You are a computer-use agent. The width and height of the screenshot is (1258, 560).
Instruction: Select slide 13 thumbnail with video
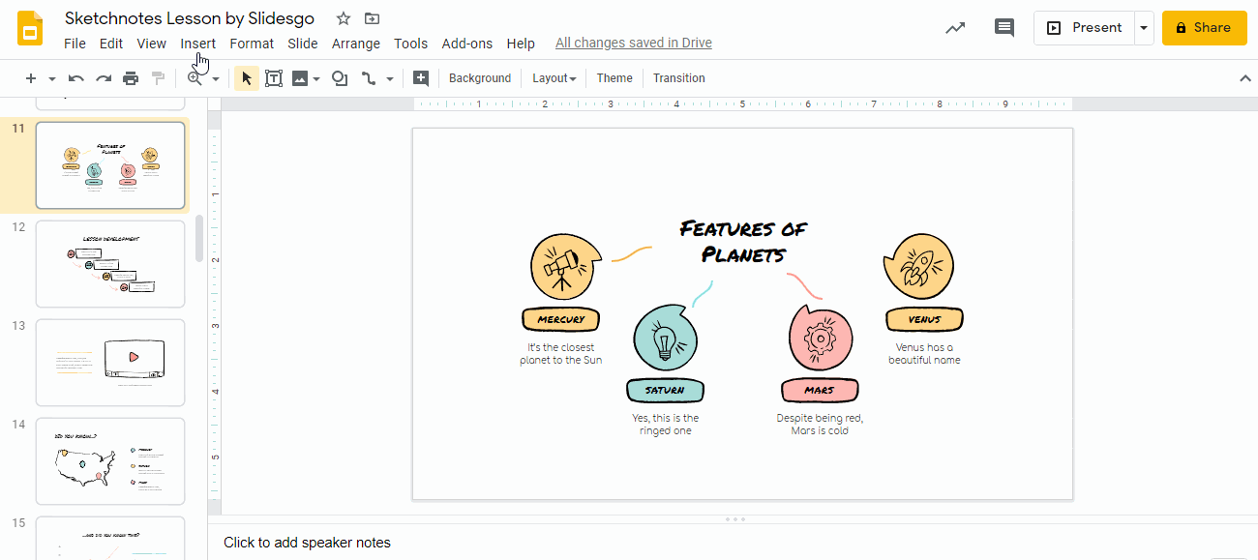point(110,363)
